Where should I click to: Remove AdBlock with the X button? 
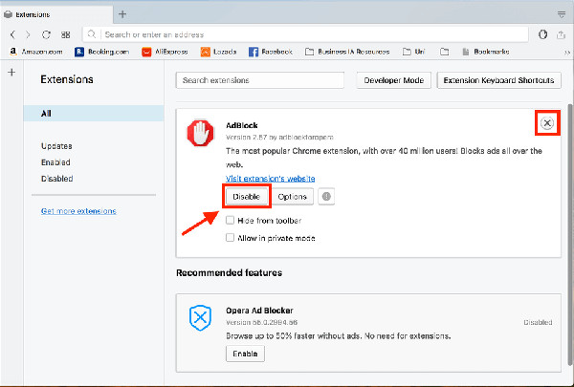[547, 123]
